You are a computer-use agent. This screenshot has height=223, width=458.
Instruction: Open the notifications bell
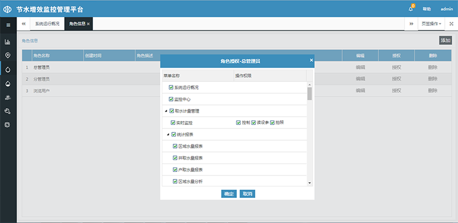[410, 9]
